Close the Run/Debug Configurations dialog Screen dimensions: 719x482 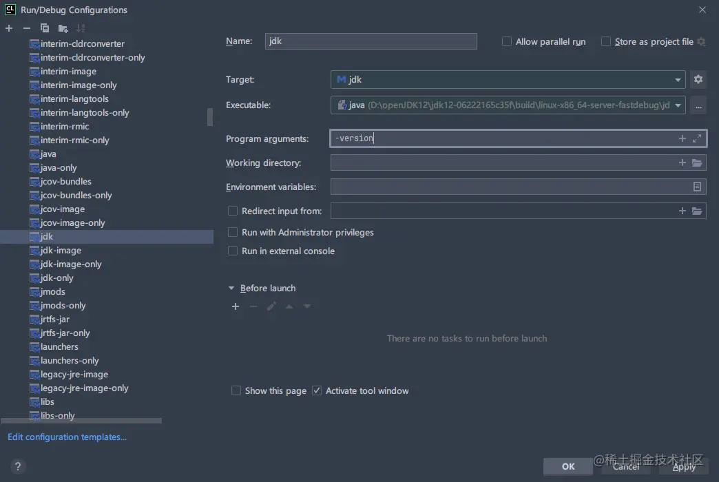pos(702,10)
